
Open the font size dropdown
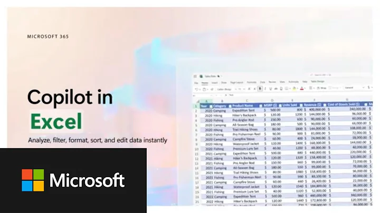coord(241,89)
